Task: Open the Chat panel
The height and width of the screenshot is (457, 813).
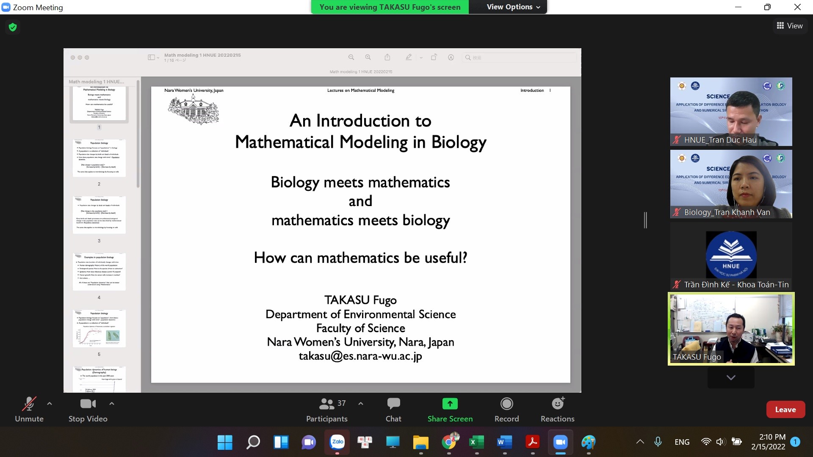Action: click(393, 409)
